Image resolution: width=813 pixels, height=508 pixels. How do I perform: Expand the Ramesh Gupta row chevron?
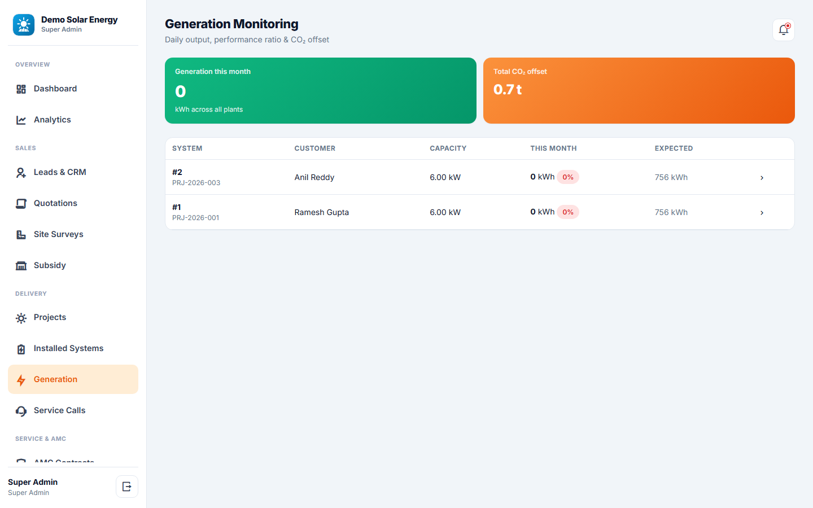pos(762,213)
